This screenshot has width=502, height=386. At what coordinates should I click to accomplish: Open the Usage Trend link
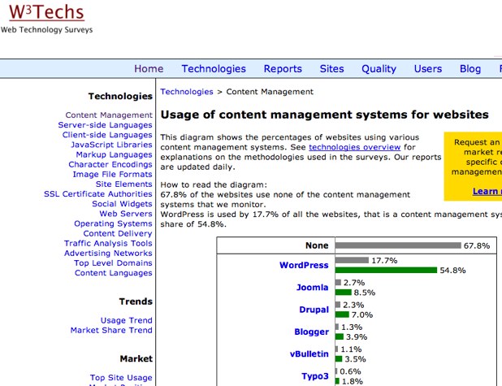[x=127, y=320]
